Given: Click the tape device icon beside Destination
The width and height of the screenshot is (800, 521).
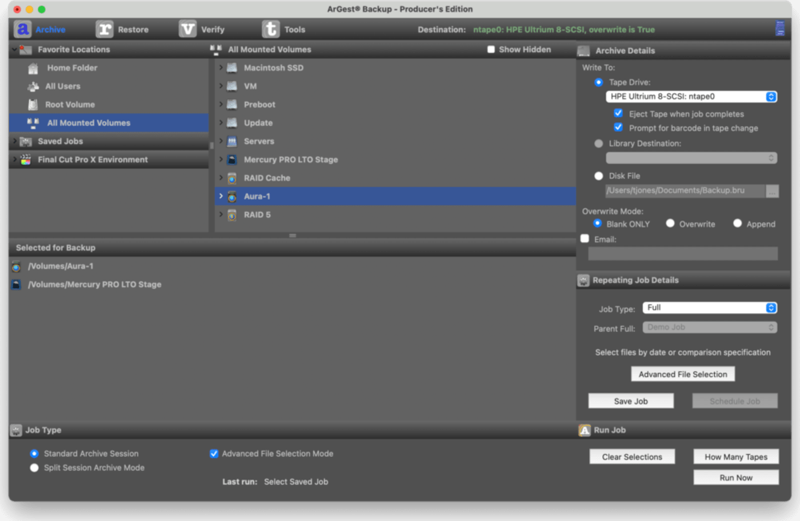Looking at the screenshot, I should click(x=779, y=29).
